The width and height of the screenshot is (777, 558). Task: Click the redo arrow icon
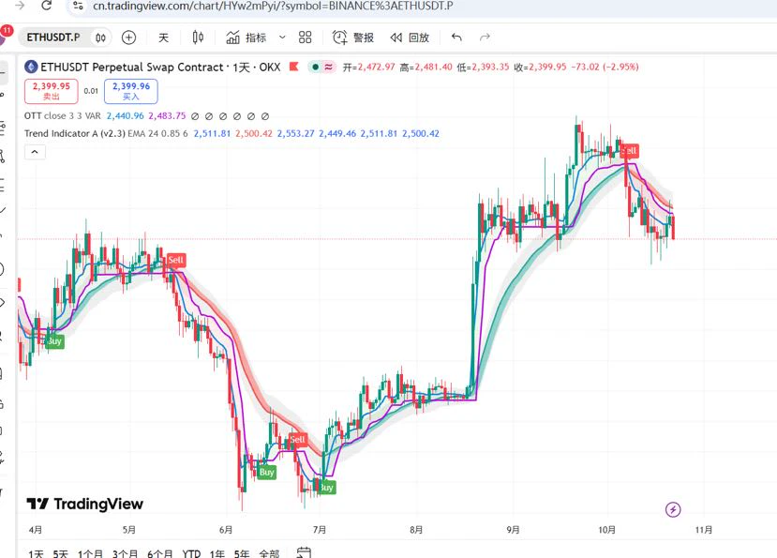pyautogui.click(x=486, y=38)
